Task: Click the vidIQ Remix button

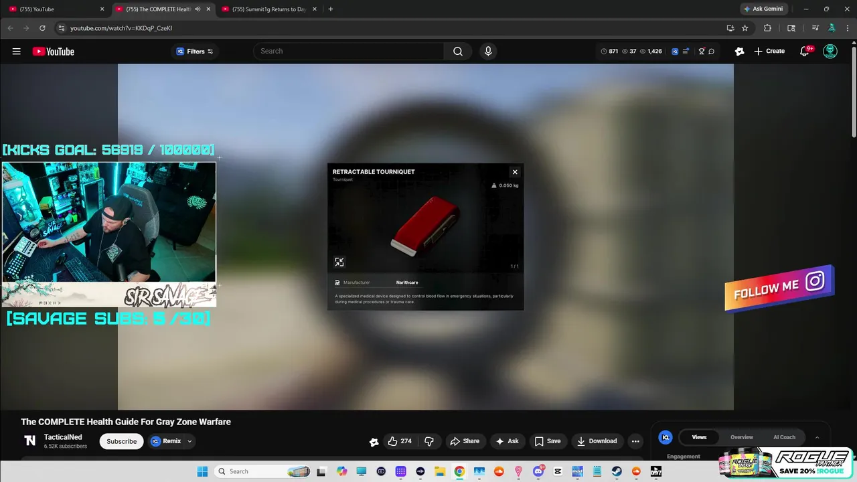Action: [166, 441]
